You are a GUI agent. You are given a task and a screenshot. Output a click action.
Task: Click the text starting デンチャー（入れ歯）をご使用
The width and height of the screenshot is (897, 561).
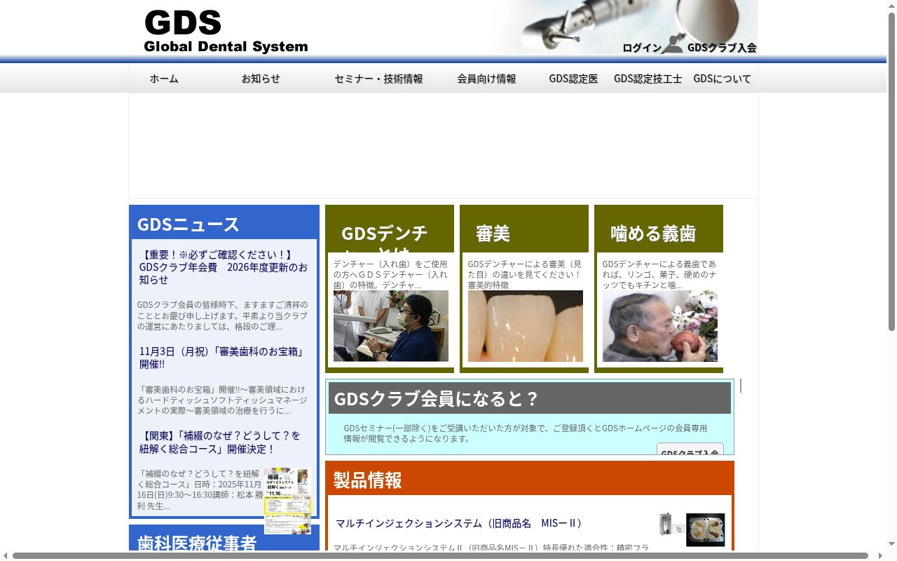[390, 274]
